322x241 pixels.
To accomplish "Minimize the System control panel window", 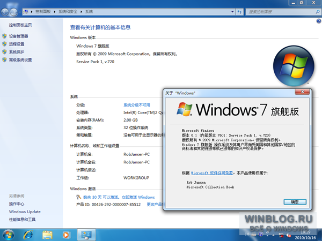I will (293, 3).
